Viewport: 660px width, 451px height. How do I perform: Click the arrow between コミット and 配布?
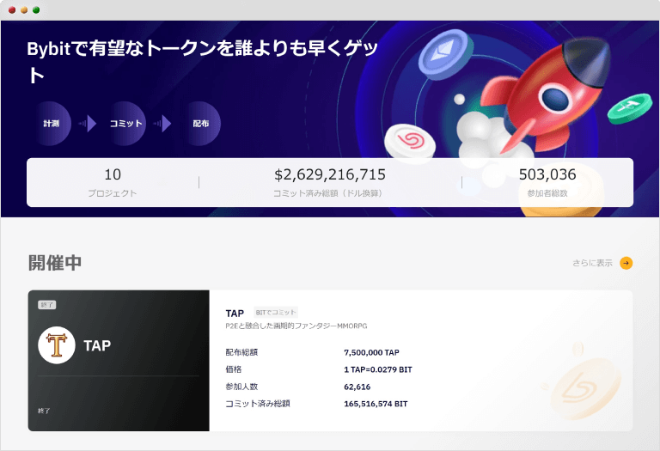[162, 123]
